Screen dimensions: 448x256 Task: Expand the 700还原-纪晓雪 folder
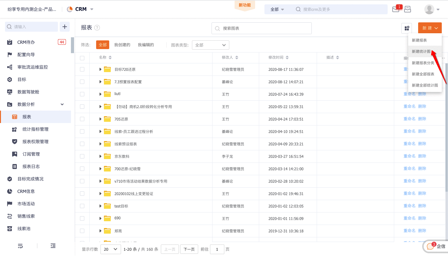tap(100, 169)
